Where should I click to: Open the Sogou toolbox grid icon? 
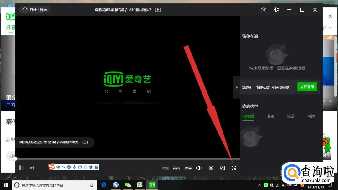96,167
